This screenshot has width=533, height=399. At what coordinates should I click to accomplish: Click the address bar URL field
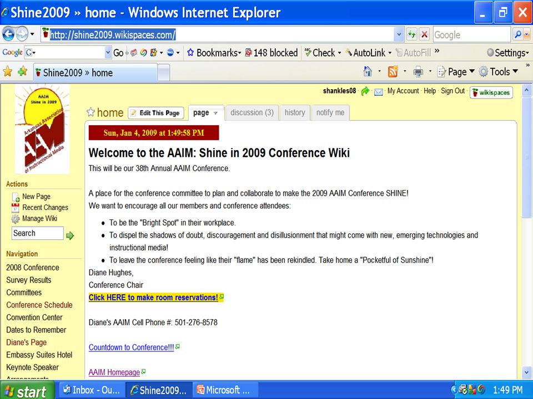pyautogui.click(x=218, y=34)
